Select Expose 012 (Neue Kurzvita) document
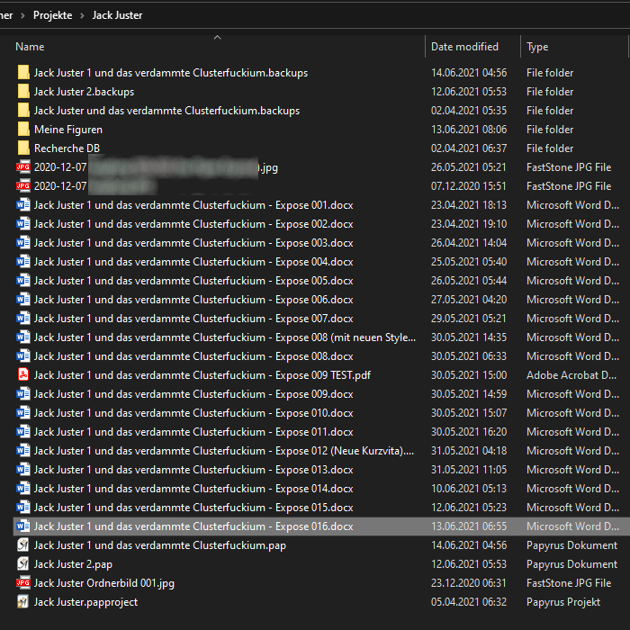Screen dimensions: 630x630 point(224,451)
